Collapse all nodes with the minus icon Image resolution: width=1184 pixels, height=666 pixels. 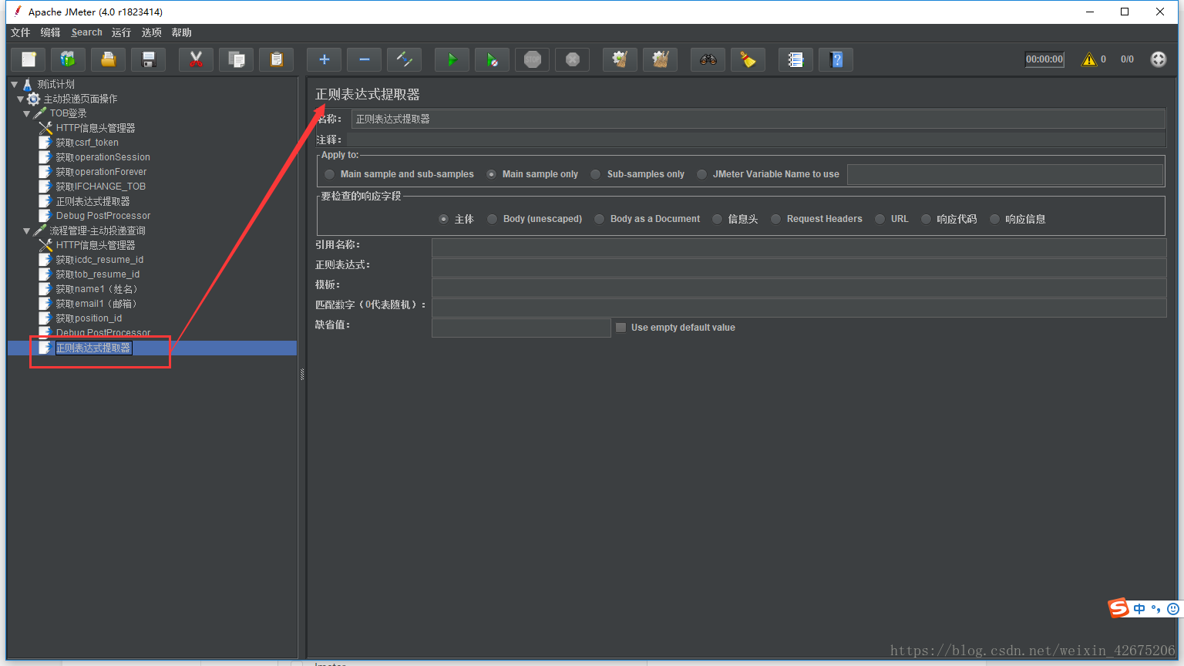(x=365, y=59)
